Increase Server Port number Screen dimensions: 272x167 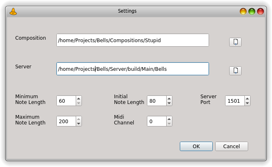point(247,99)
